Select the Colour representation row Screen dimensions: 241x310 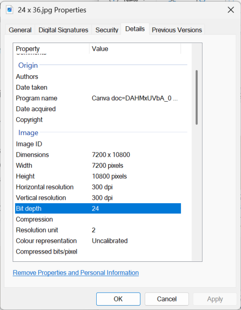click(98, 241)
